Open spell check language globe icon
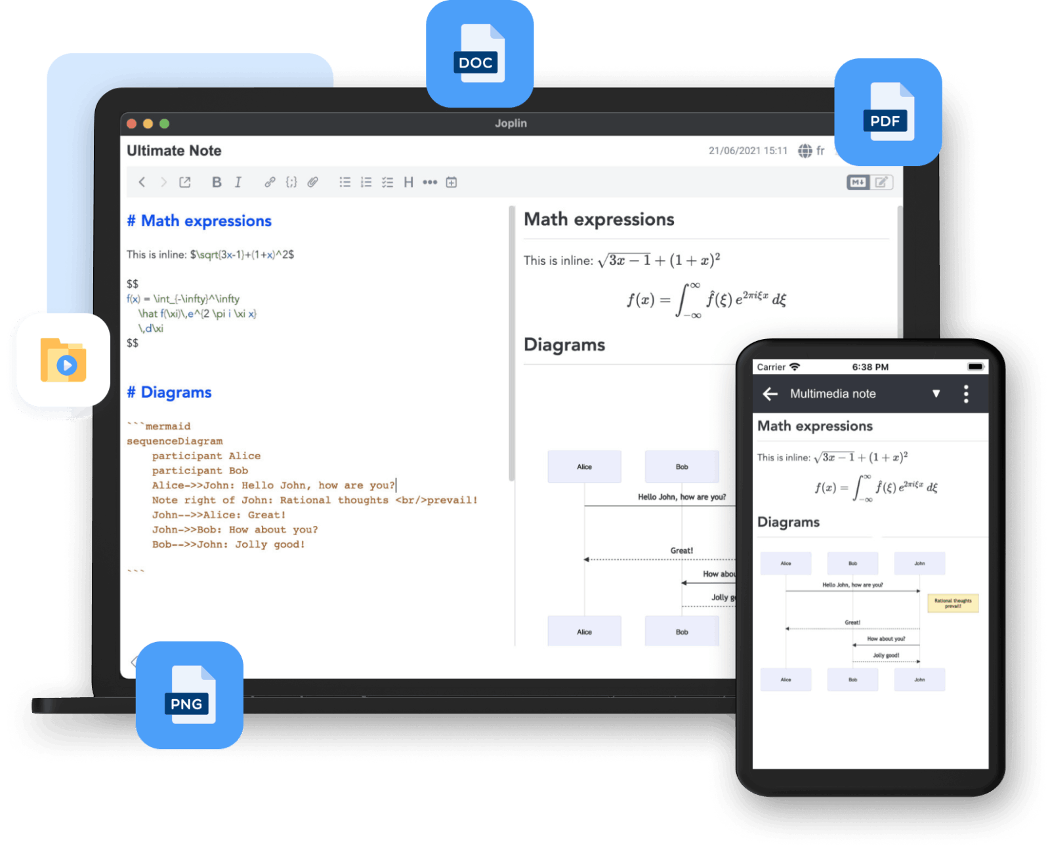The width and height of the screenshot is (1050, 848). (805, 151)
